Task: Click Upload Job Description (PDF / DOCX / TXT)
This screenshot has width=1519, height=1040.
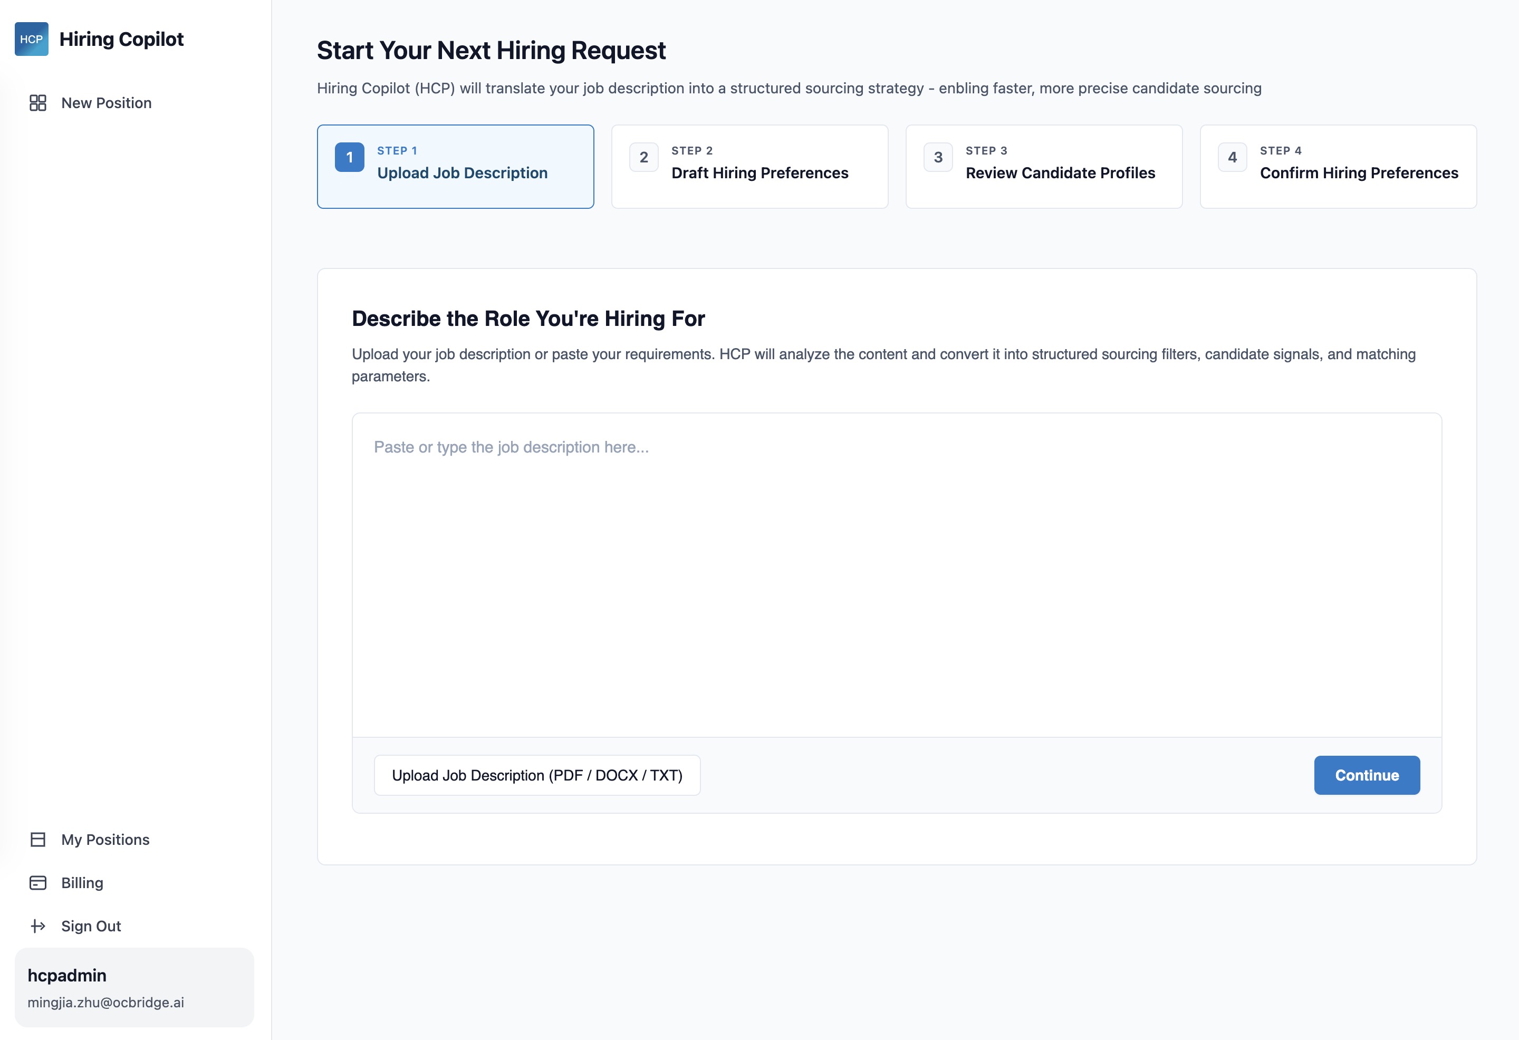Action: [x=536, y=775]
